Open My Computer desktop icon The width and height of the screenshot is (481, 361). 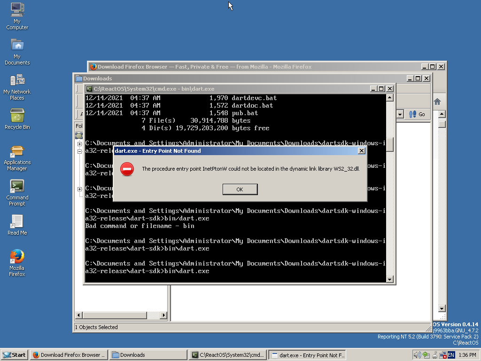tap(17, 16)
